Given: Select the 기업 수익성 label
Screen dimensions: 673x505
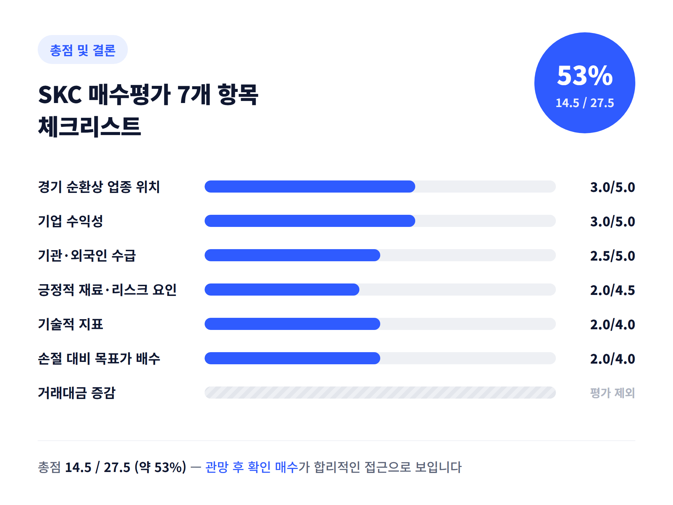Looking at the screenshot, I should [x=70, y=221].
